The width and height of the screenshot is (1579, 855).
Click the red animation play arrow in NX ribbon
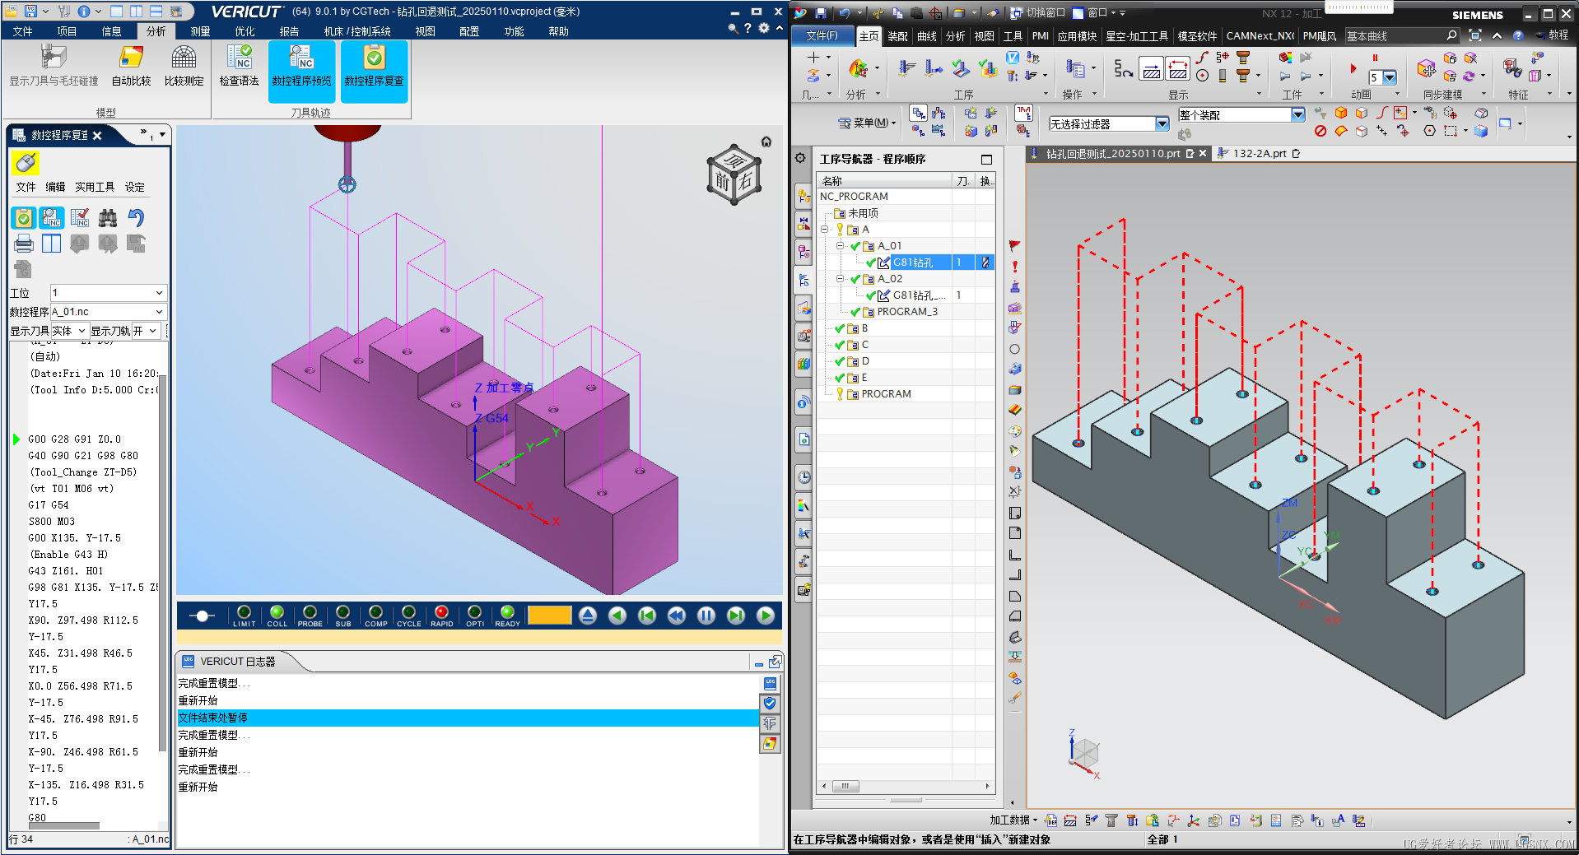pos(1353,69)
